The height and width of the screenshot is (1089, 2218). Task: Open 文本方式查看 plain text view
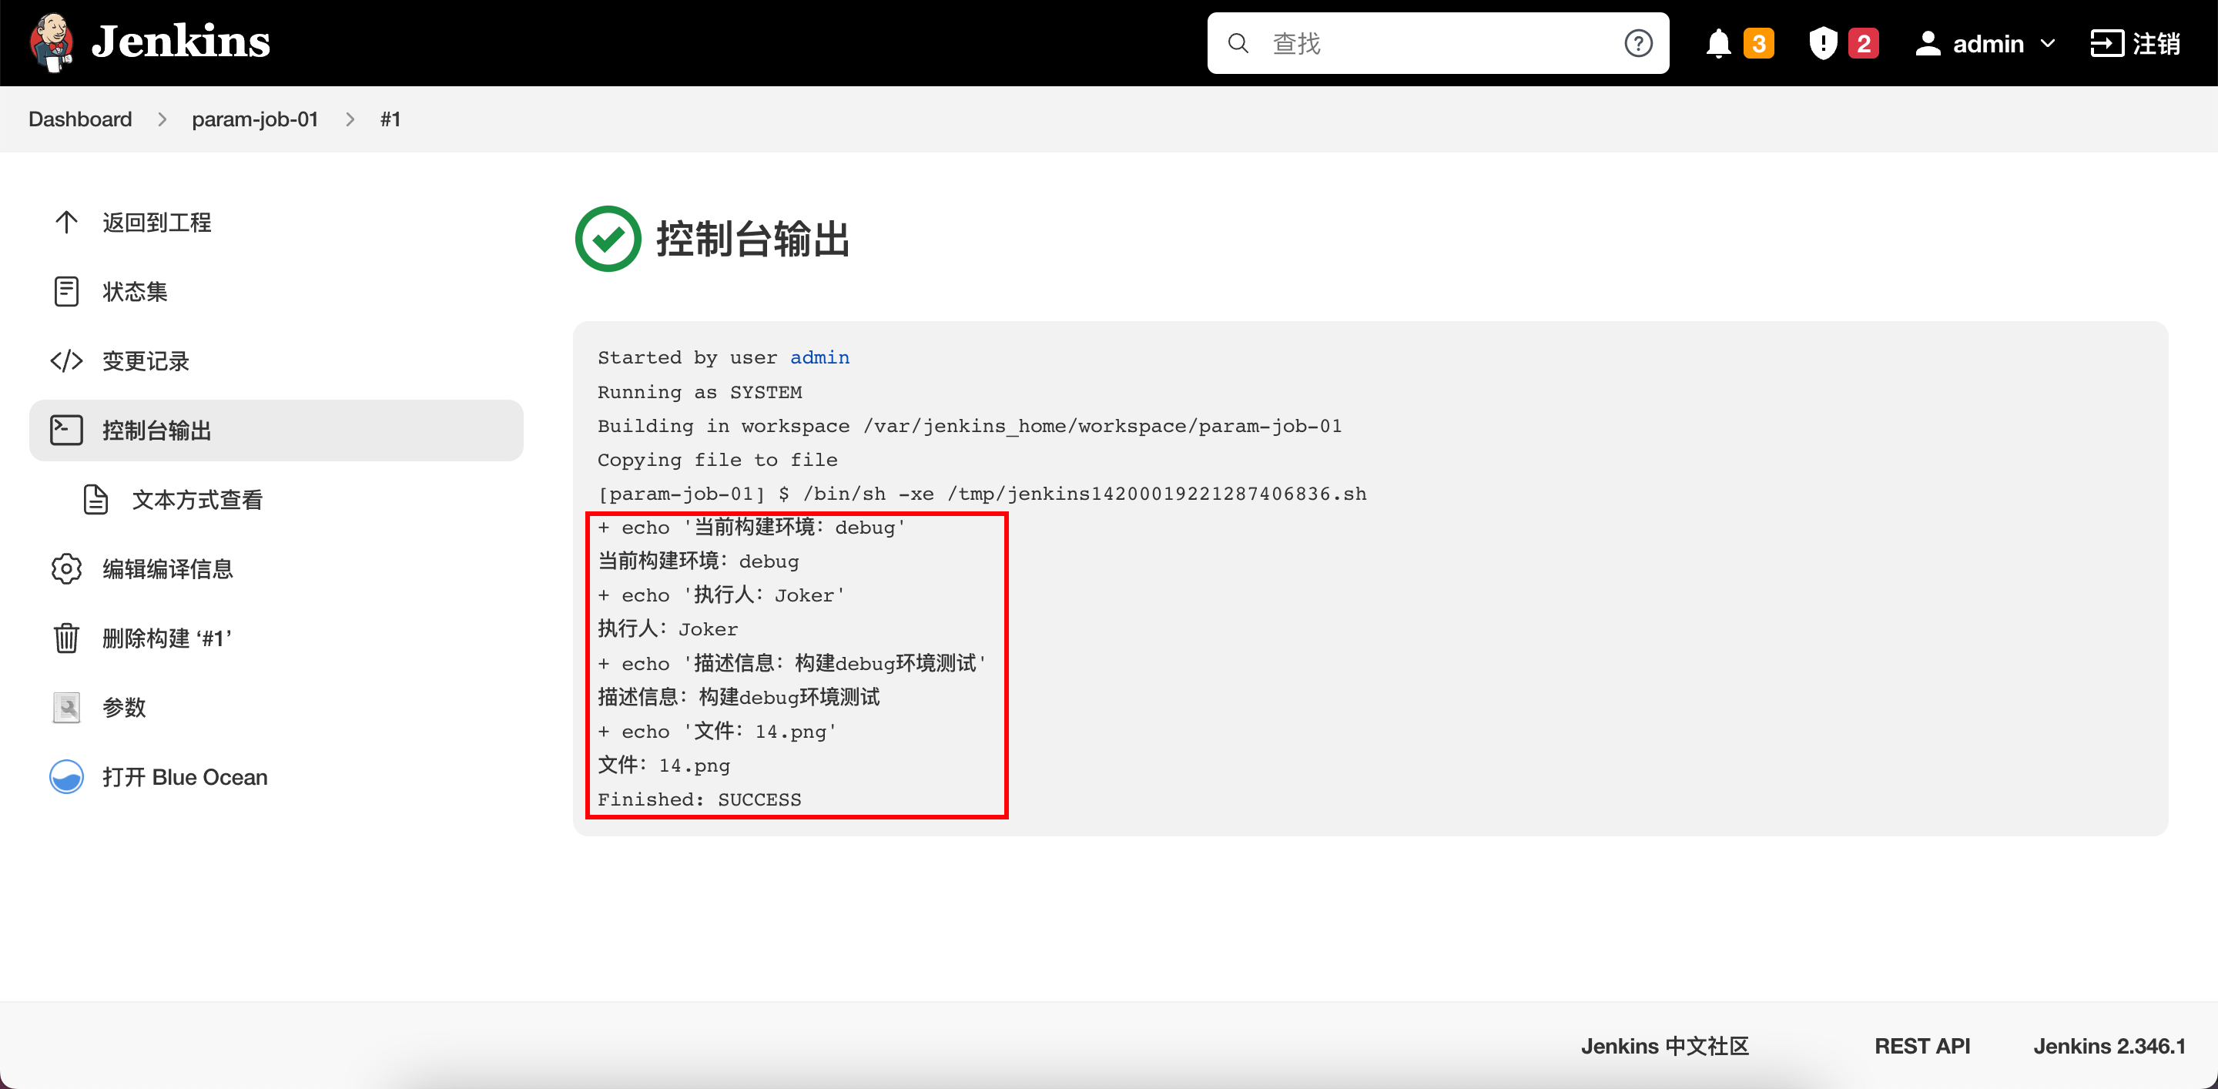(x=196, y=499)
